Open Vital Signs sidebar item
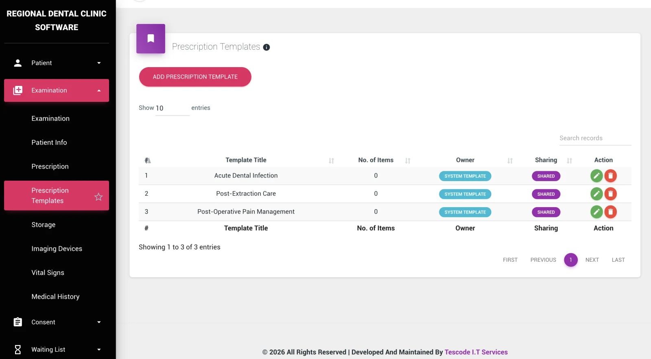651x359 pixels. [x=48, y=273]
